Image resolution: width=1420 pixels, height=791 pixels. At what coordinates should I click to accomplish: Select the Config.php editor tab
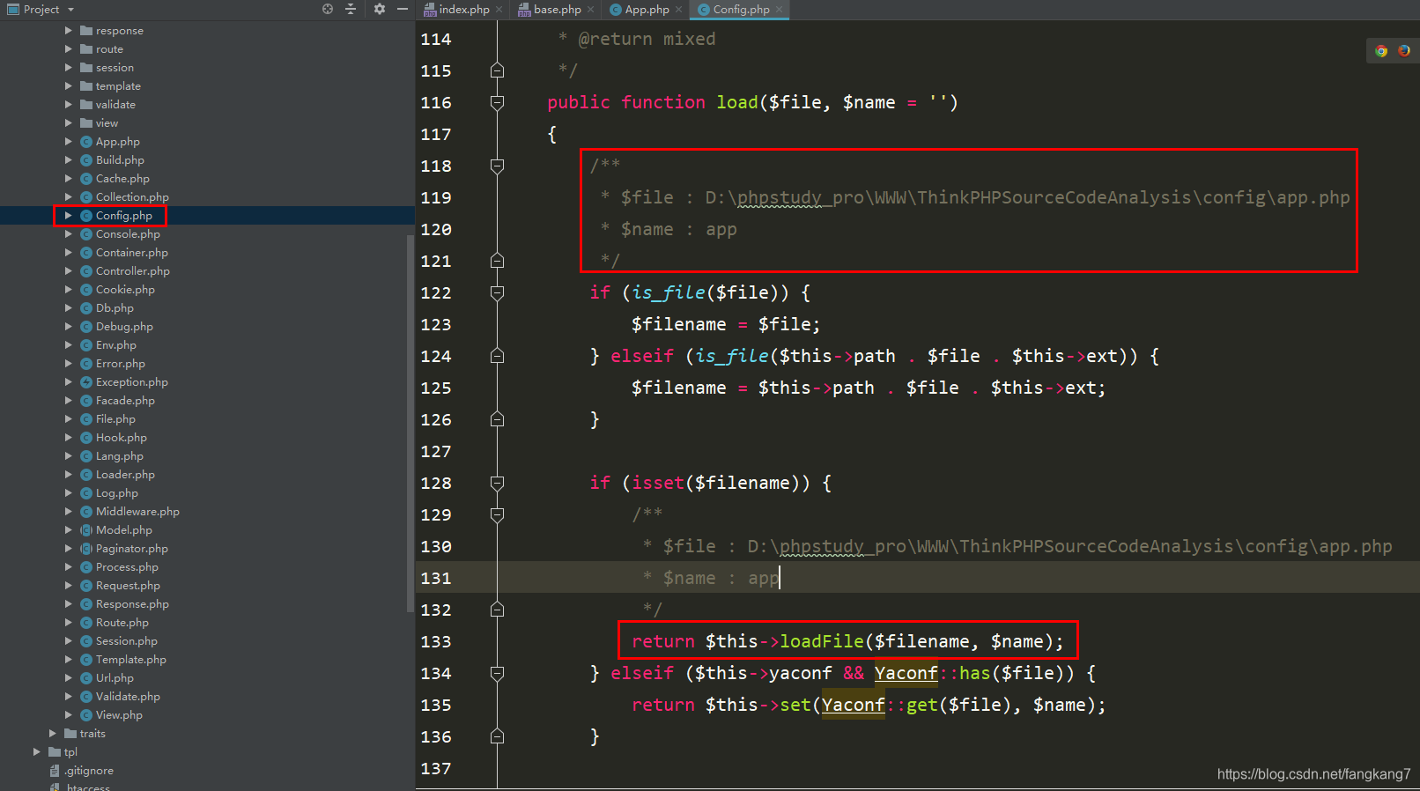[x=741, y=10]
